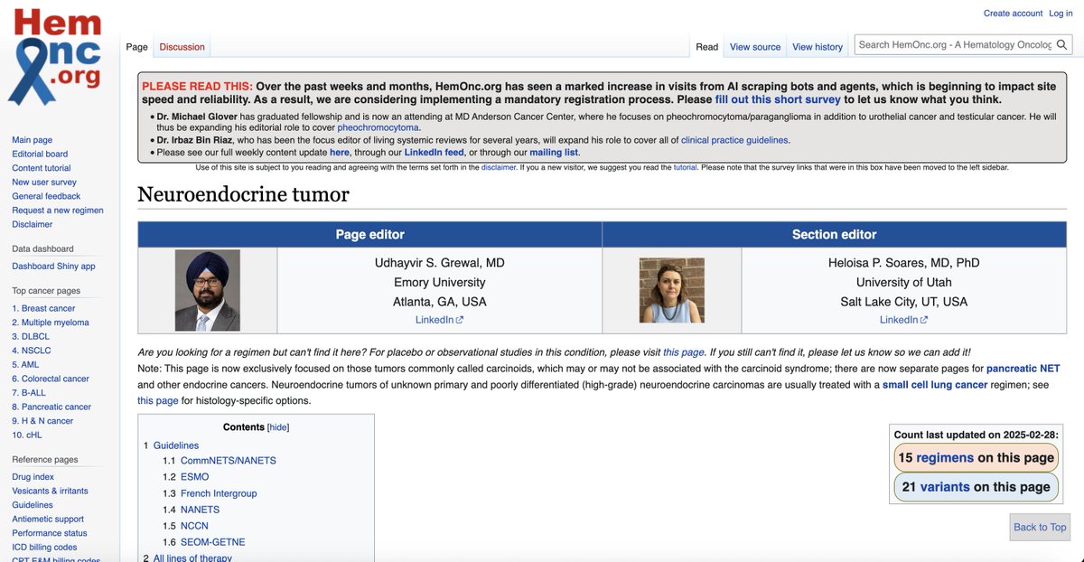This screenshot has height=562, width=1084.
Task: Go to the Breast cancer page
Action: (x=43, y=308)
